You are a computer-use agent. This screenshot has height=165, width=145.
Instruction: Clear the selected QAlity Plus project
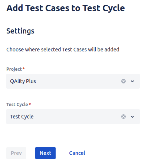(123, 81)
